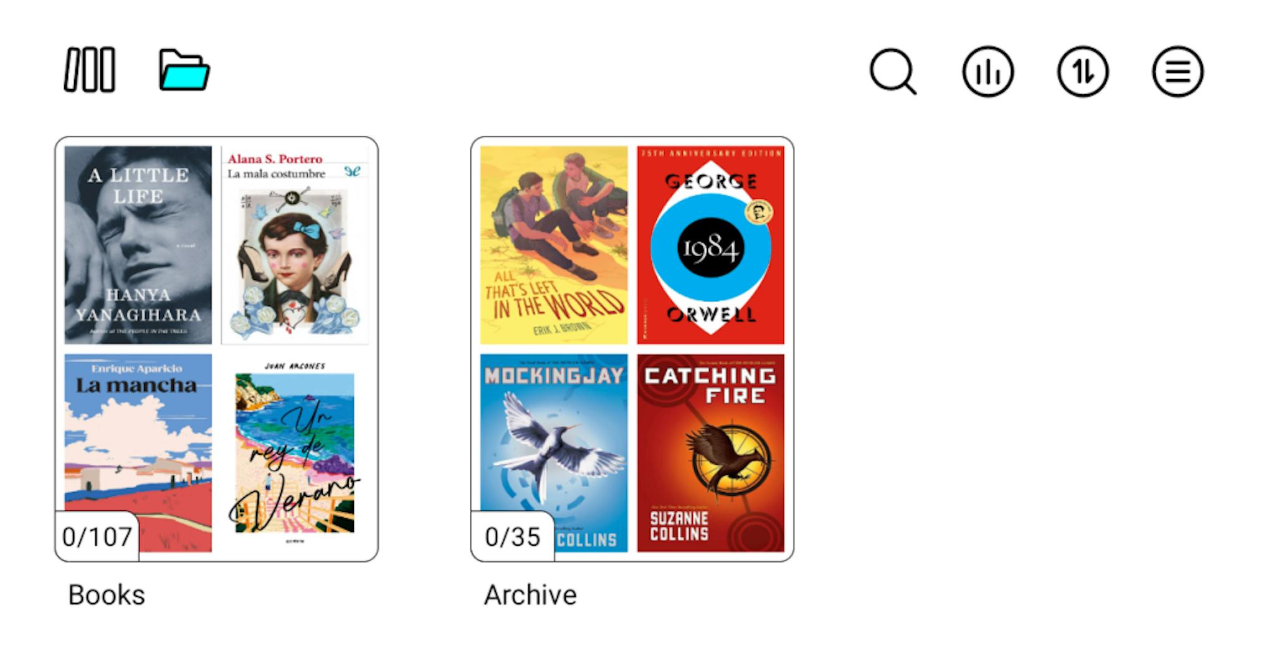This screenshot has height=661, width=1276.
Task: Click the 0/107 progress badge
Action: pos(97,536)
